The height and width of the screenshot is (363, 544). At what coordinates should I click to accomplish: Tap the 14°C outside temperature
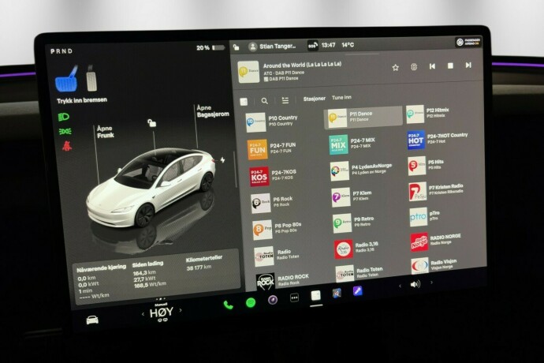[x=347, y=45]
